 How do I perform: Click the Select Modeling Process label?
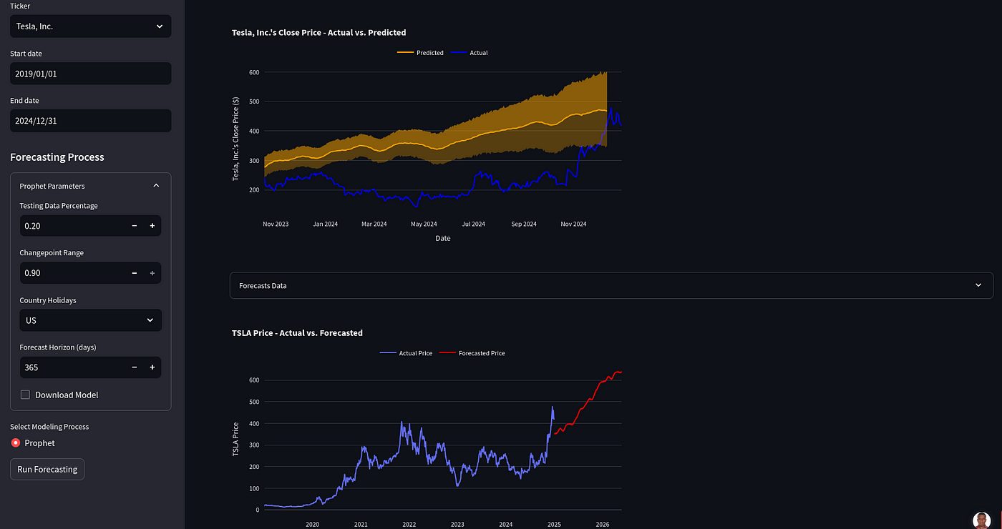click(x=49, y=427)
